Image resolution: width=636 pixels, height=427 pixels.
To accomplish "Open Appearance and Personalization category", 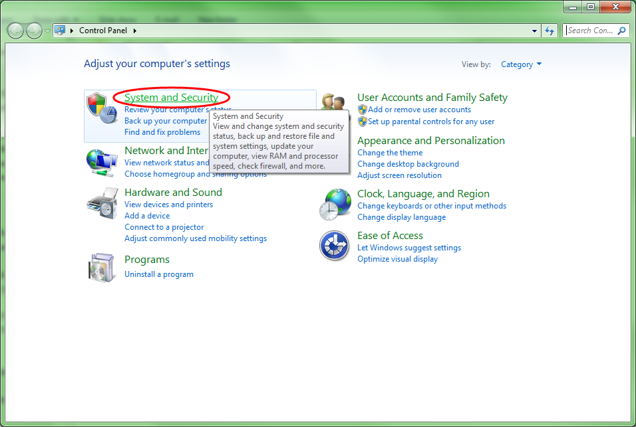I will (x=431, y=140).
